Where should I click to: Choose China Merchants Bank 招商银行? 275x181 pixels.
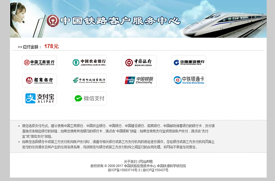coord(39,80)
